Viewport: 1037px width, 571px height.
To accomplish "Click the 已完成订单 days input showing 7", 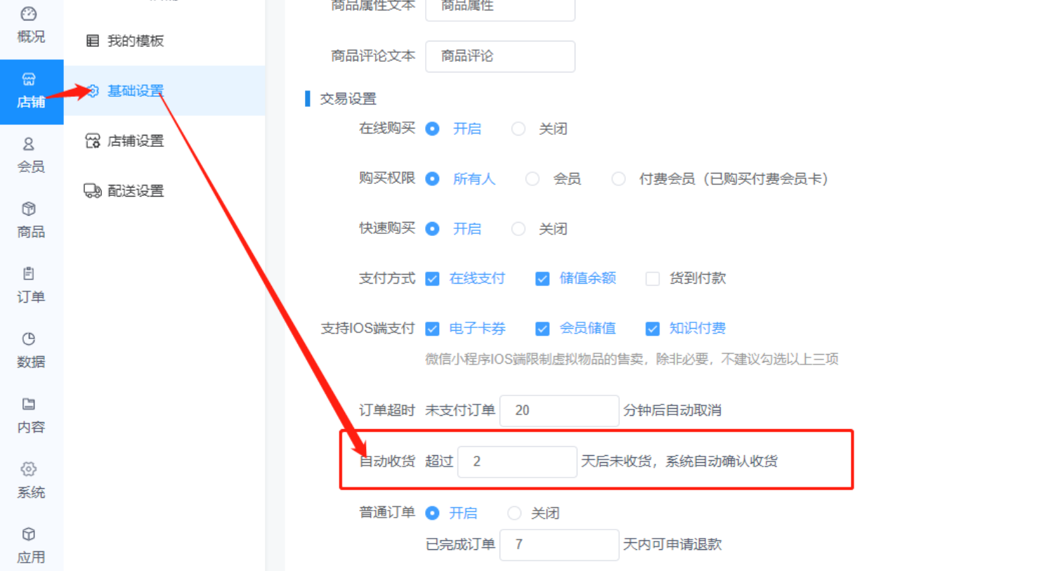I will (559, 544).
